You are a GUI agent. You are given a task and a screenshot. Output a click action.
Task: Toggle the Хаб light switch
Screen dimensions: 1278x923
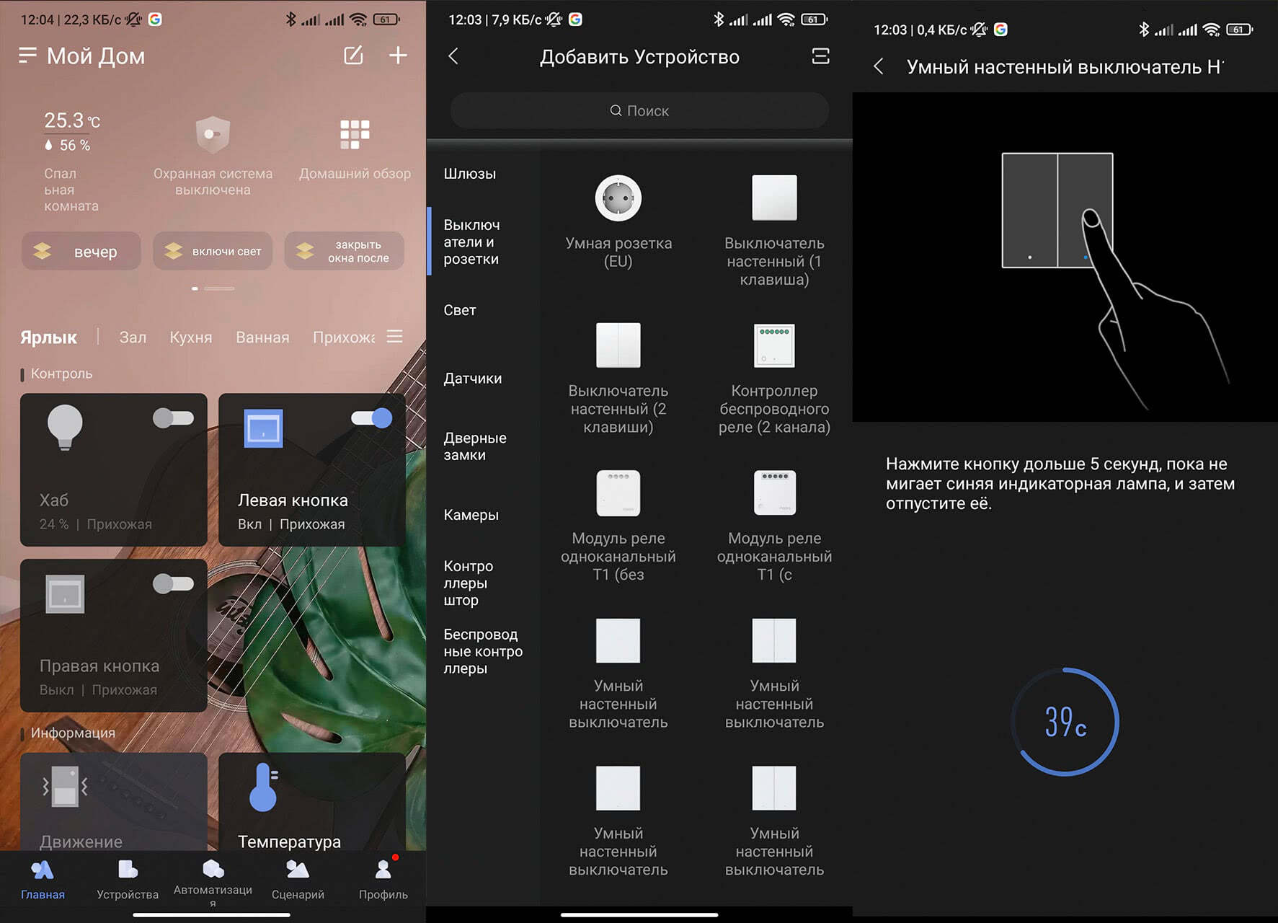click(173, 418)
